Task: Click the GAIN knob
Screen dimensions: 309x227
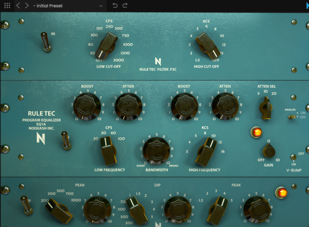Action: tap(269, 151)
